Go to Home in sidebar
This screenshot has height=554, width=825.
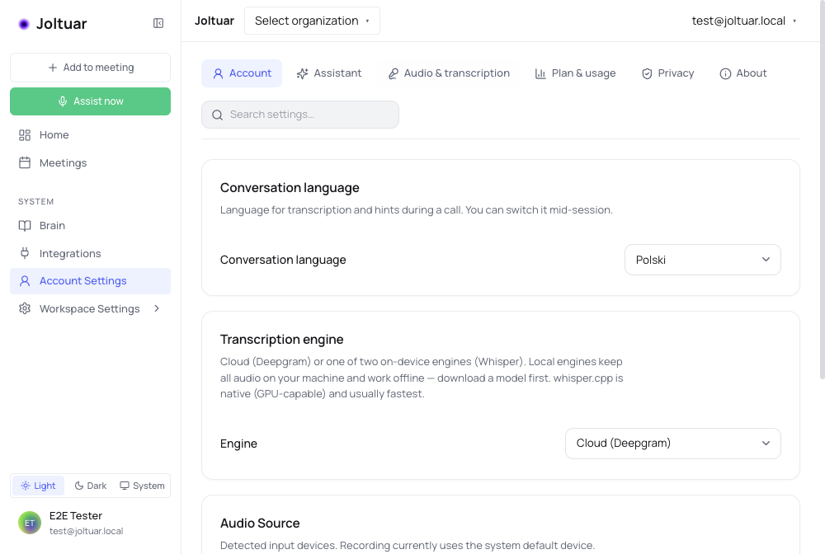point(91,135)
